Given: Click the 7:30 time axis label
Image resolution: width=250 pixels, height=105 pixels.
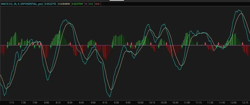Looking at the screenshot, I should point(23,102).
